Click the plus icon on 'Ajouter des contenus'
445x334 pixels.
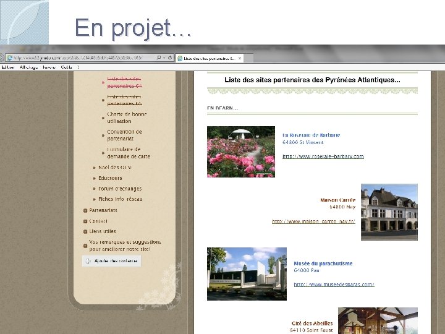coord(88,261)
